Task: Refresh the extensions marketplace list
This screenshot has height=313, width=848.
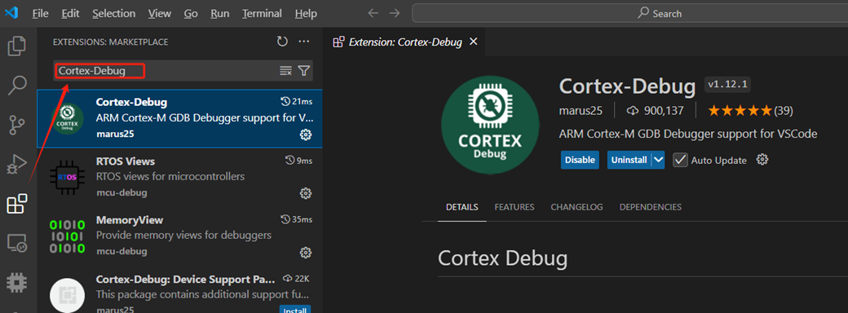Action: (282, 42)
